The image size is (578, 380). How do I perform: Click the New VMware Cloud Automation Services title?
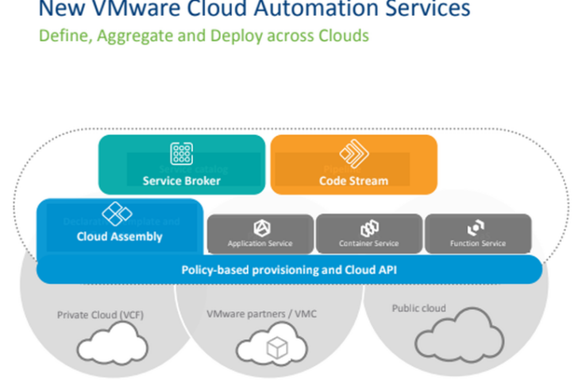tap(254, 8)
